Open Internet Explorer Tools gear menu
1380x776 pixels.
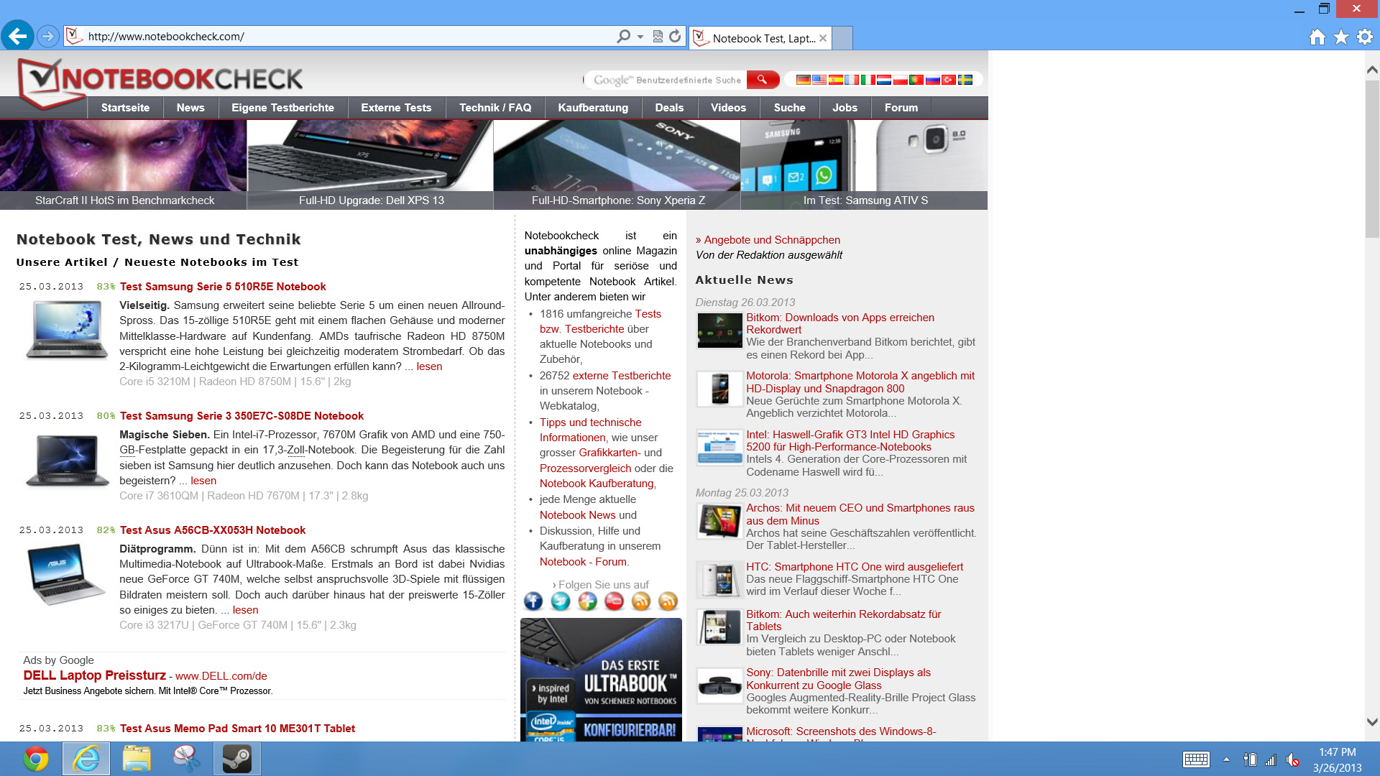(1365, 37)
